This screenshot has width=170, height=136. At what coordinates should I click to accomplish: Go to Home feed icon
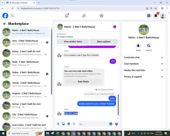67,16
